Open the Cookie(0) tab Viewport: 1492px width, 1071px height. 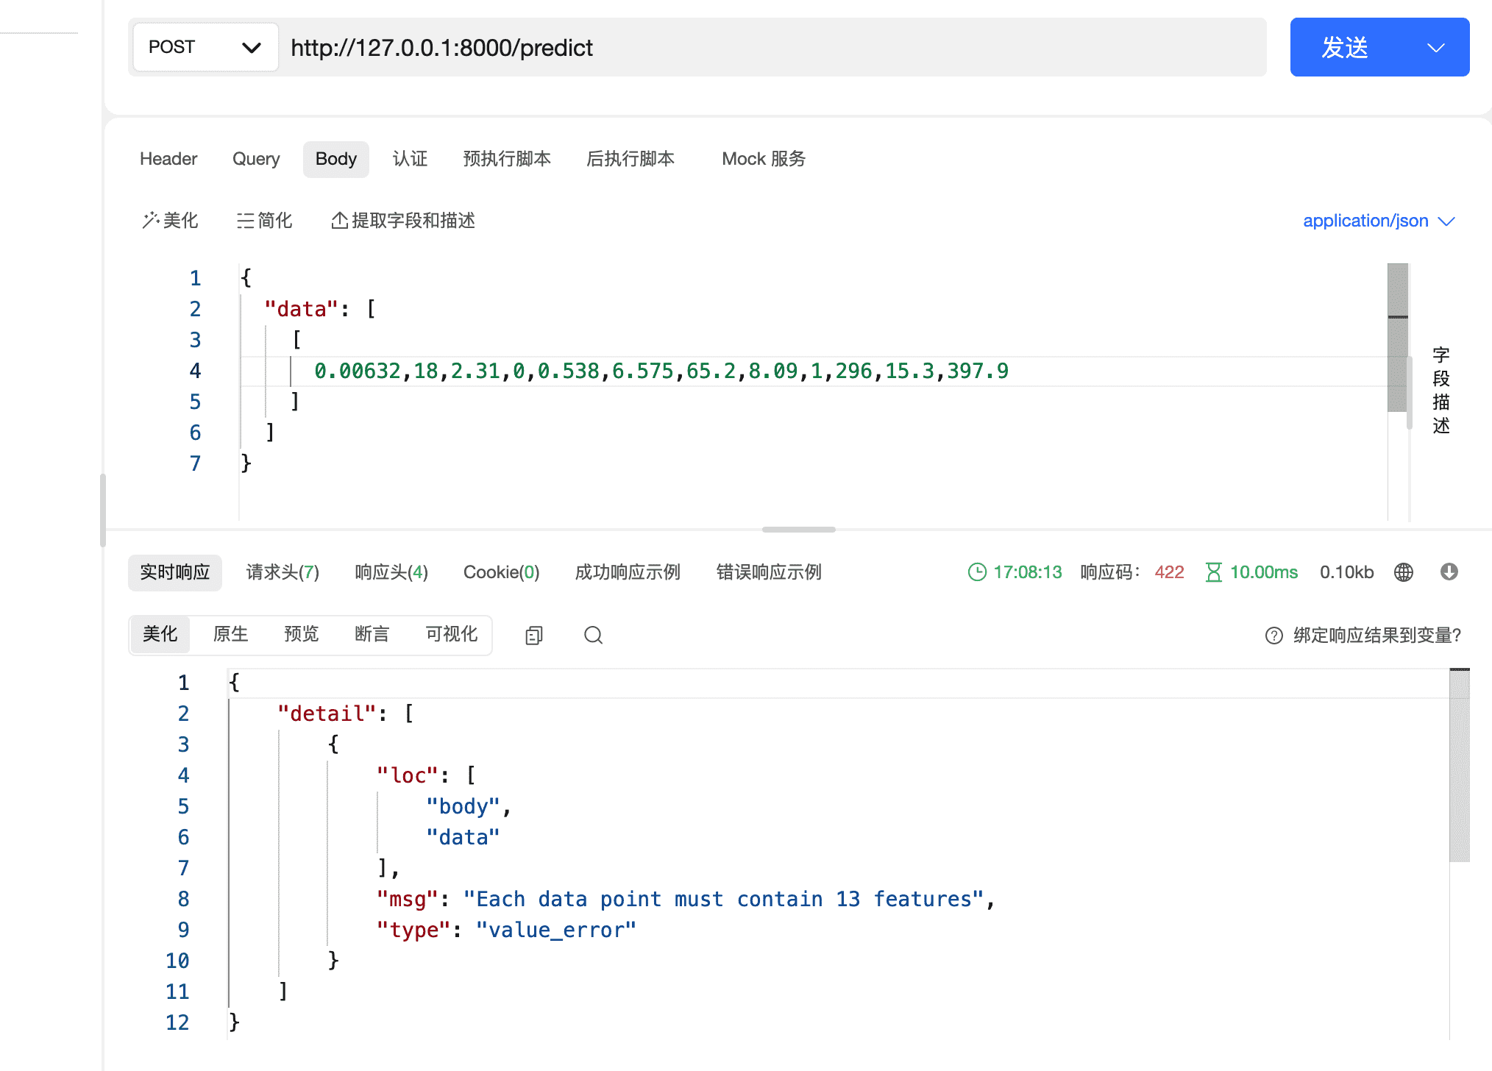pyautogui.click(x=501, y=572)
